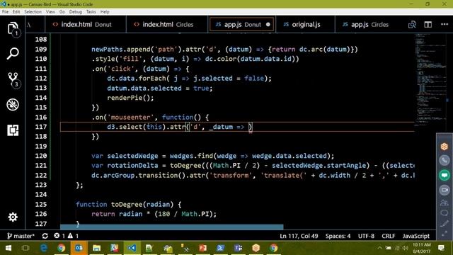Click line number 117 in gutter
The height and width of the screenshot is (255, 453).
tap(41, 127)
